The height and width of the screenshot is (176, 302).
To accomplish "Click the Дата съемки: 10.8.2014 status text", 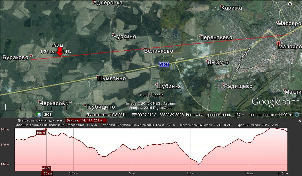I will (106, 114).
